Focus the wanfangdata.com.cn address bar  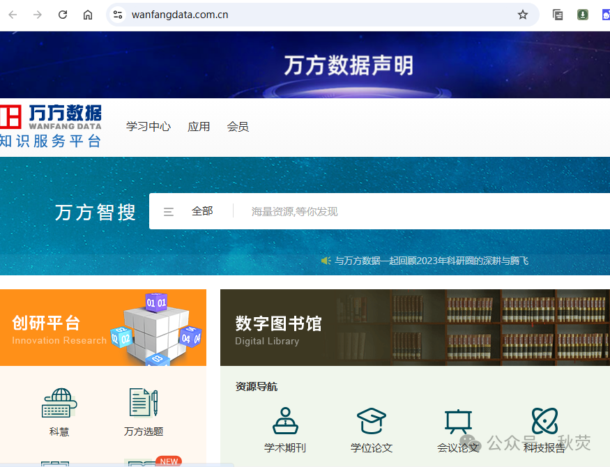click(x=323, y=15)
